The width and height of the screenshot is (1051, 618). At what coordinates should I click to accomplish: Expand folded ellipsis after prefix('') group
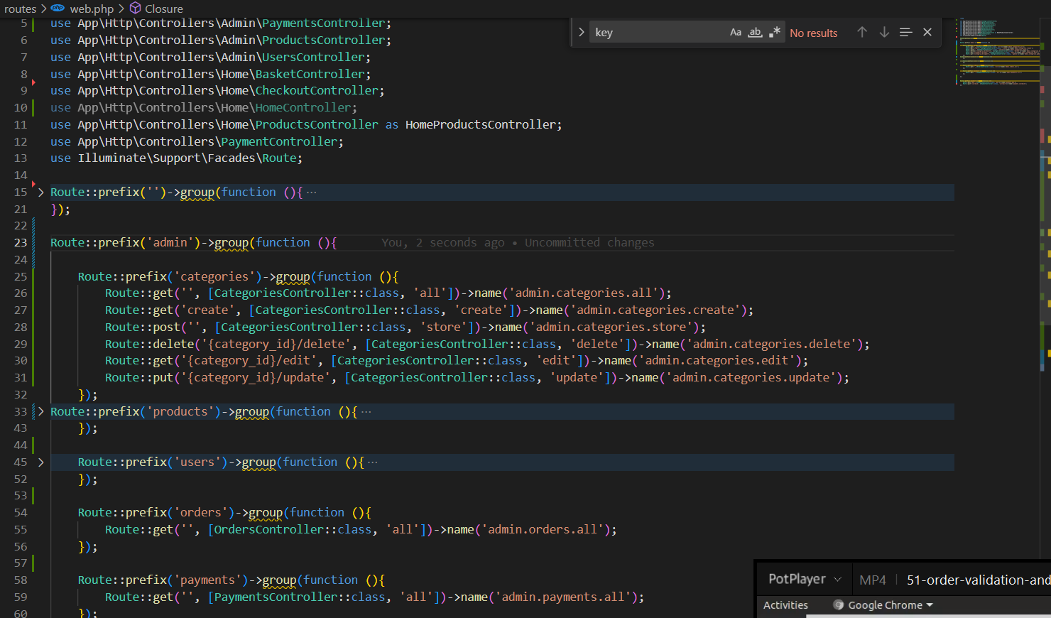(312, 193)
